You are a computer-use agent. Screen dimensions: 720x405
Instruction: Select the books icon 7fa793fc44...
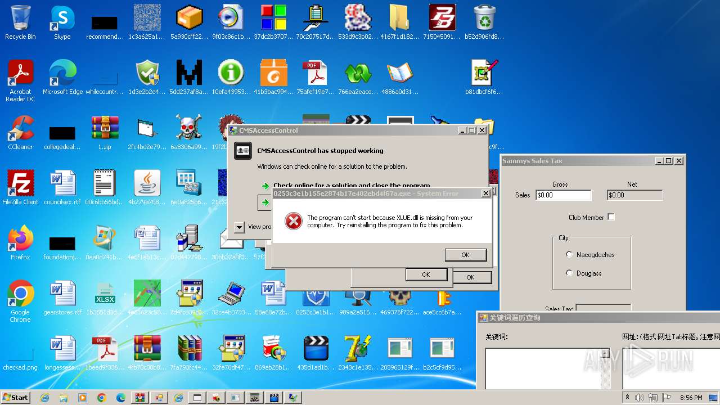[189, 353]
